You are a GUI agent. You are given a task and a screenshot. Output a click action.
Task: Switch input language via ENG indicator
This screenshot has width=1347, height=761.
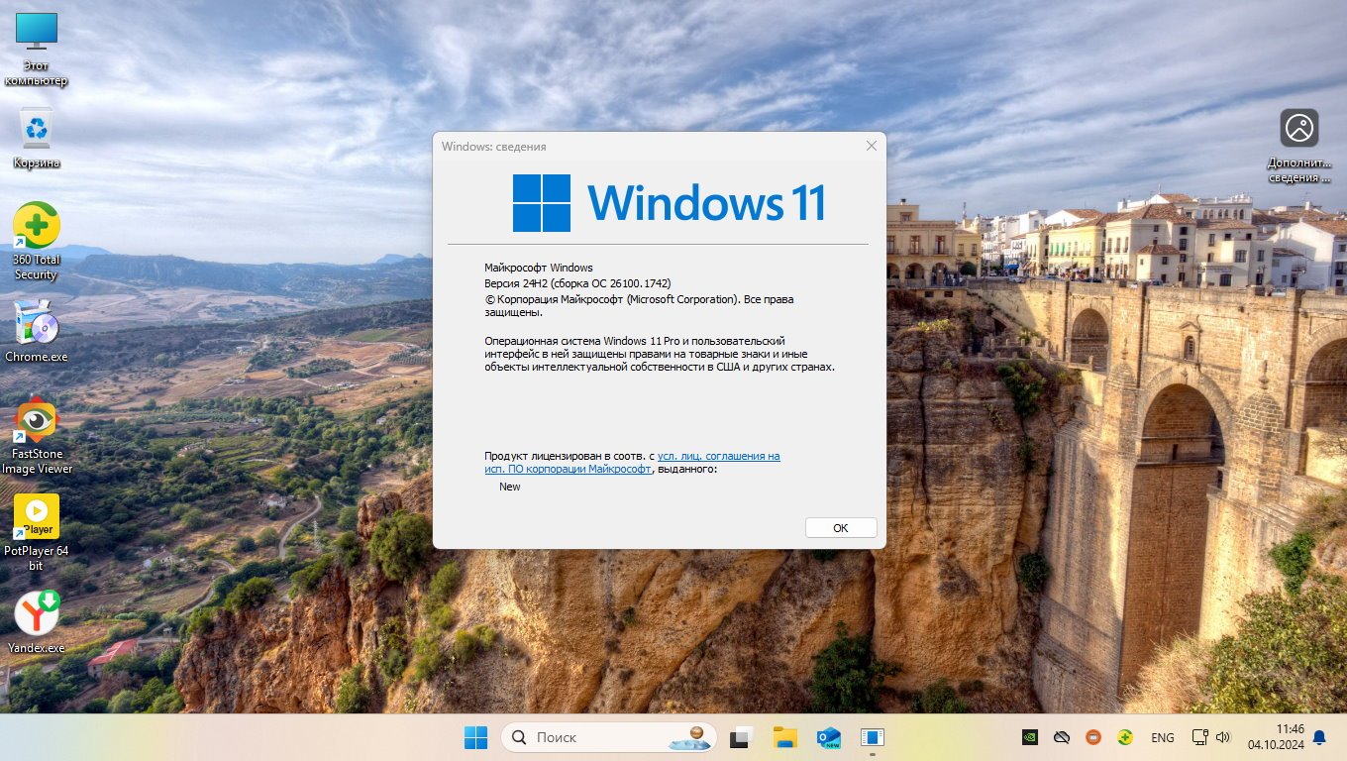click(1163, 737)
